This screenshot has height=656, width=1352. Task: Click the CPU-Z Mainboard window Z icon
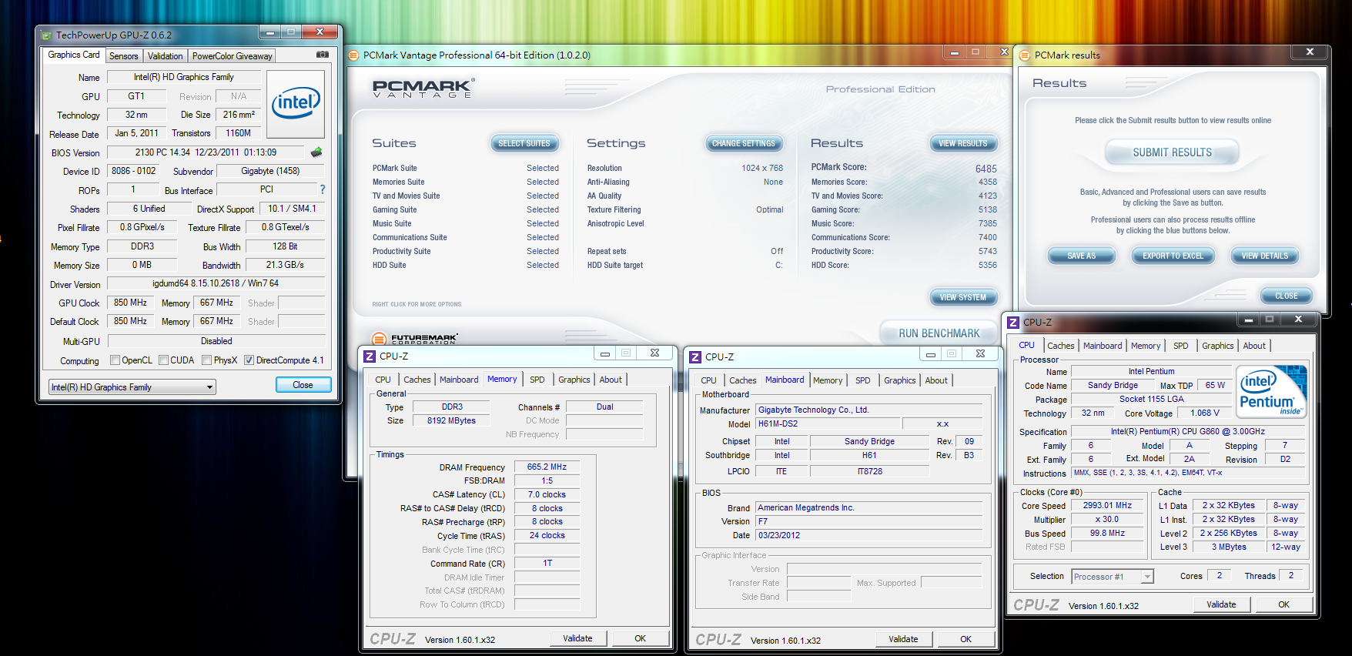[x=696, y=356]
